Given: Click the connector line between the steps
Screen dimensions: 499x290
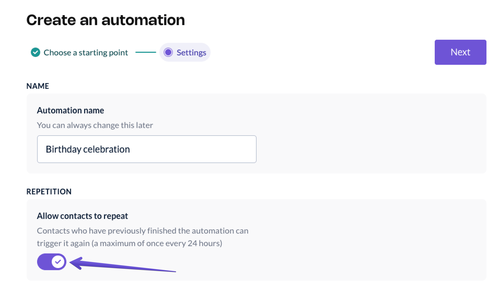Looking at the screenshot, I should [x=146, y=53].
